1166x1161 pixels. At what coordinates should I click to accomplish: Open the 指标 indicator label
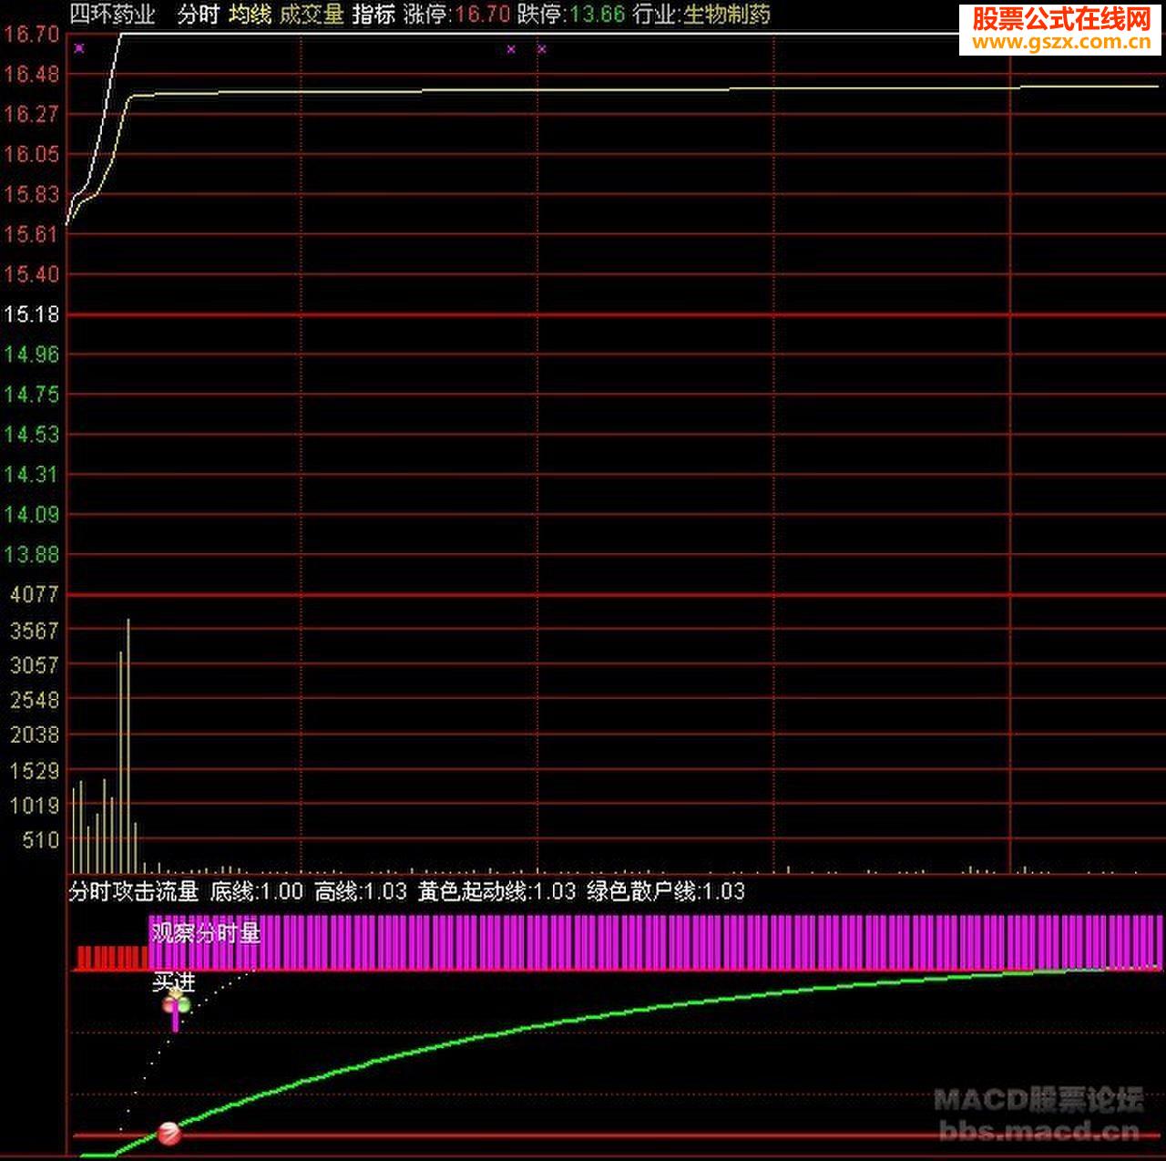click(x=373, y=15)
